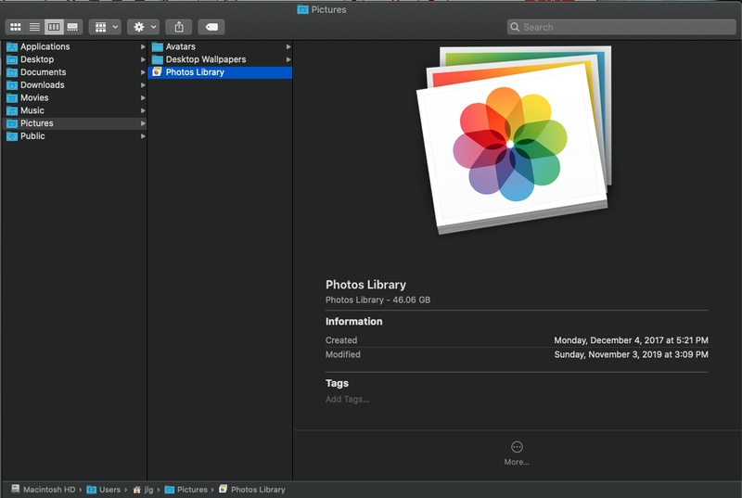Image resolution: width=742 pixels, height=498 pixels.
Task: Click the Created date value
Action: point(631,340)
